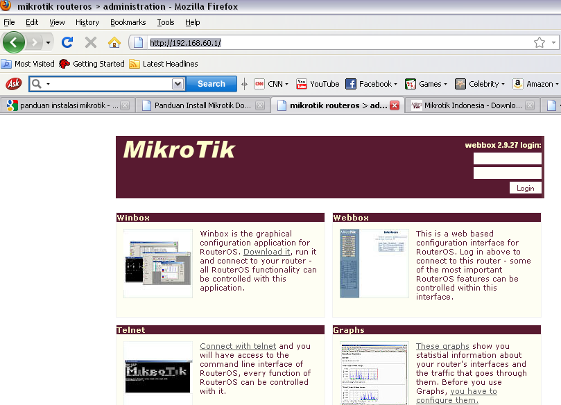Open YouTube from the toolbar

[x=318, y=84]
